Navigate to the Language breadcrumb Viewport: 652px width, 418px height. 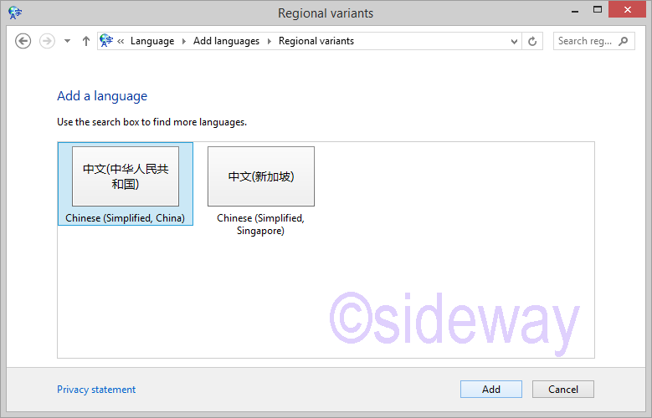pos(152,41)
